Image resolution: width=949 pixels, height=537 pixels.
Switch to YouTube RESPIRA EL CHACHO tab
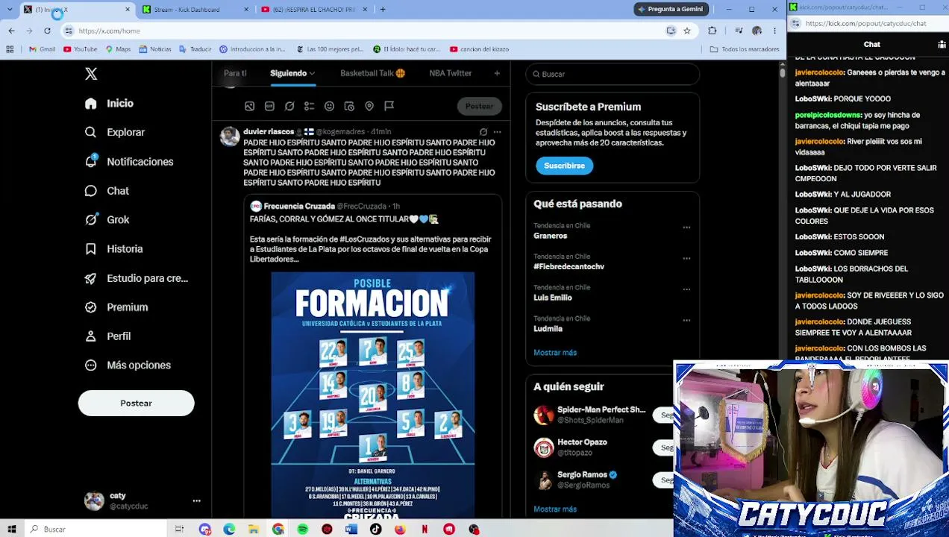point(313,10)
